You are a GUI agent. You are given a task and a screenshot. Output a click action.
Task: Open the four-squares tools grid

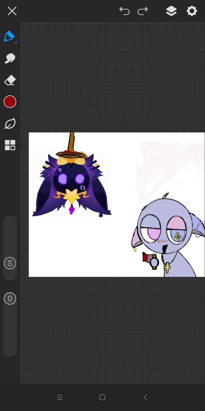[10, 145]
